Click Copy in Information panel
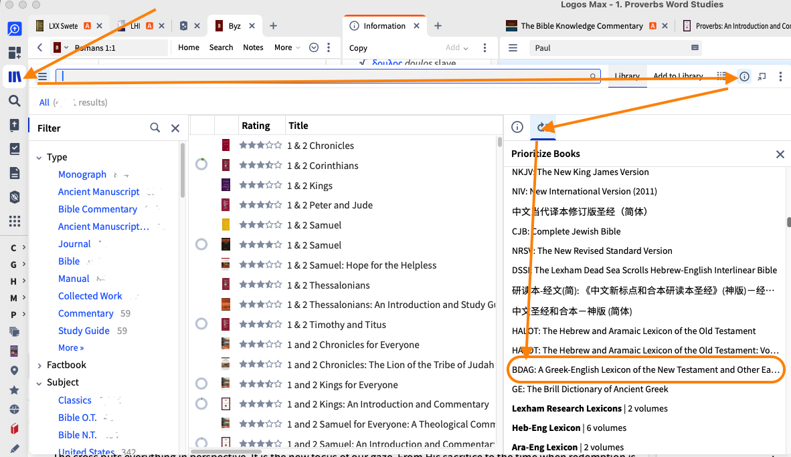The height and width of the screenshot is (457, 791). pyautogui.click(x=358, y=48)
